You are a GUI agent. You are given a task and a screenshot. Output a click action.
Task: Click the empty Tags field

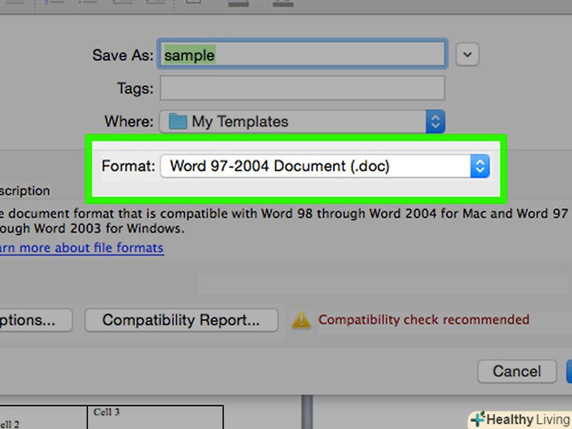pos(302,88)
